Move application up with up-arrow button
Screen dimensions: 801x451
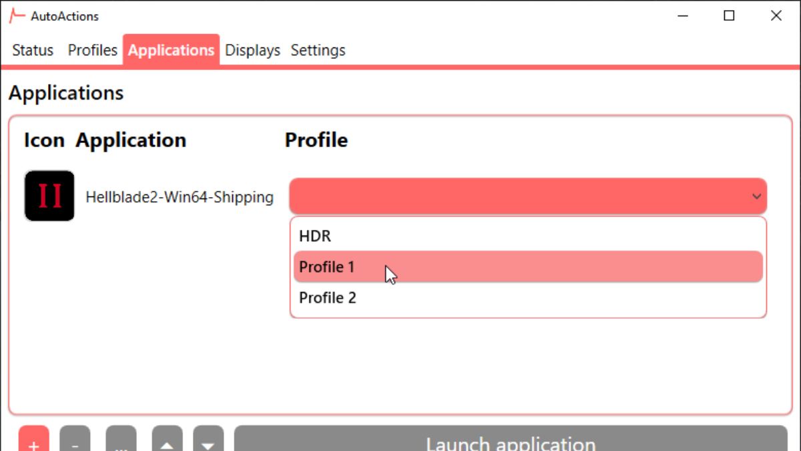[x=167, y=440]
